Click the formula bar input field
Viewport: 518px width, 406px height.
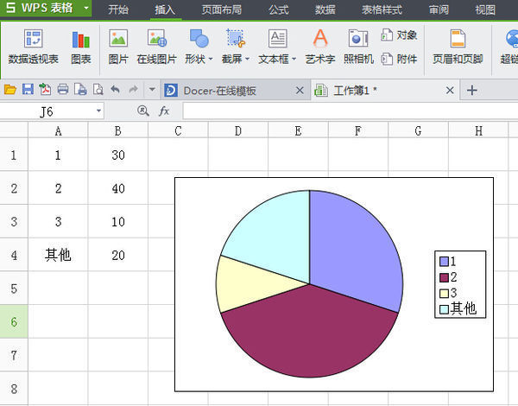(x=351, y=111)
